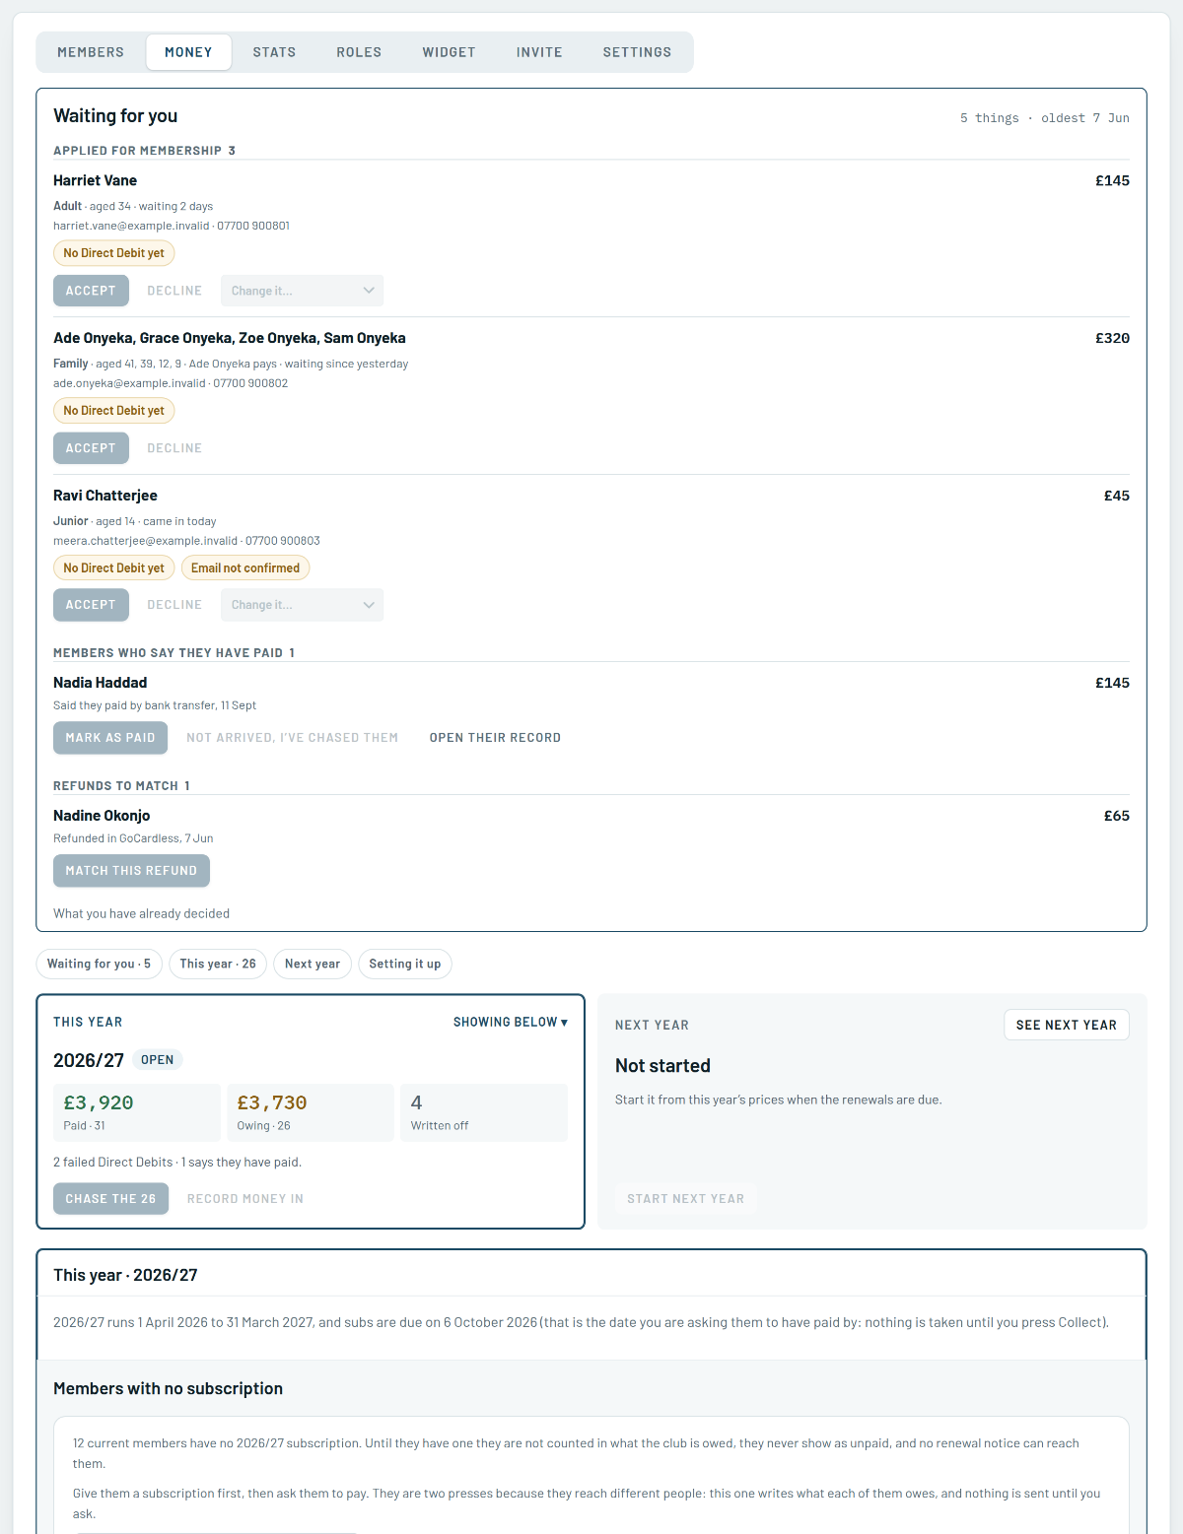Click 'Record money in'
The image size is (1183, 1534).
pos(245,1199)
